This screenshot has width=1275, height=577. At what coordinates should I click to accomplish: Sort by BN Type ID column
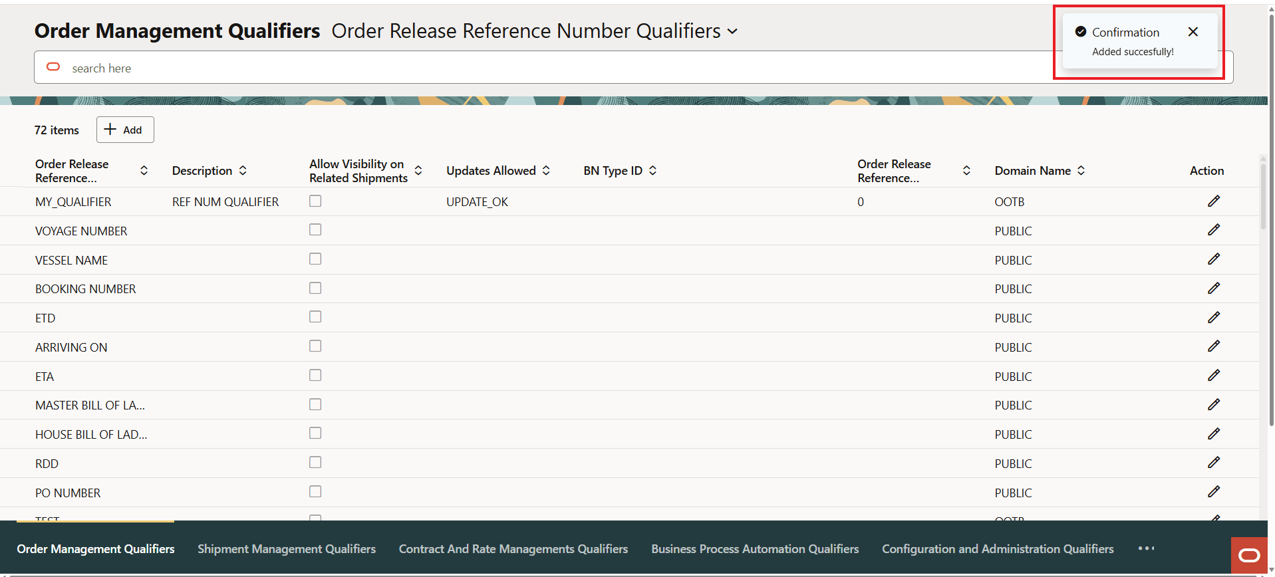[652, 171]
